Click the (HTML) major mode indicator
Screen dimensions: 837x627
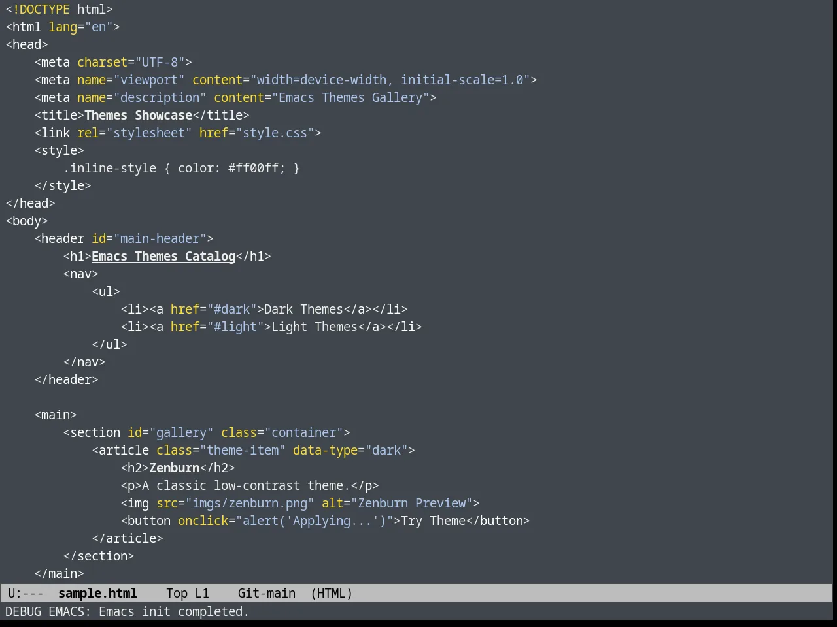[332, 593]
